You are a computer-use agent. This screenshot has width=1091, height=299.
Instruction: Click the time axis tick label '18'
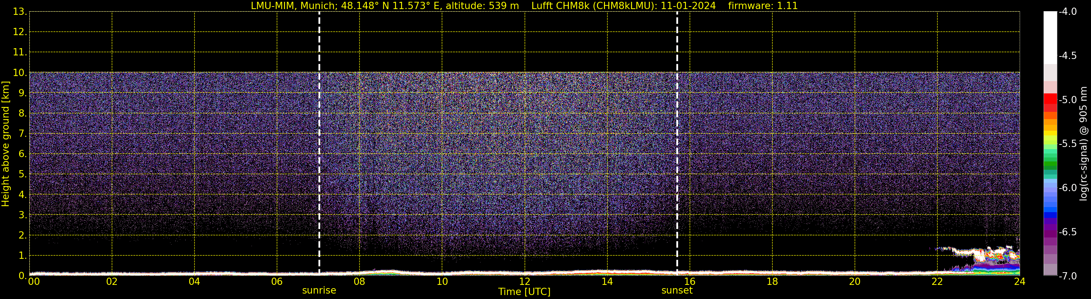pos(772,282)
